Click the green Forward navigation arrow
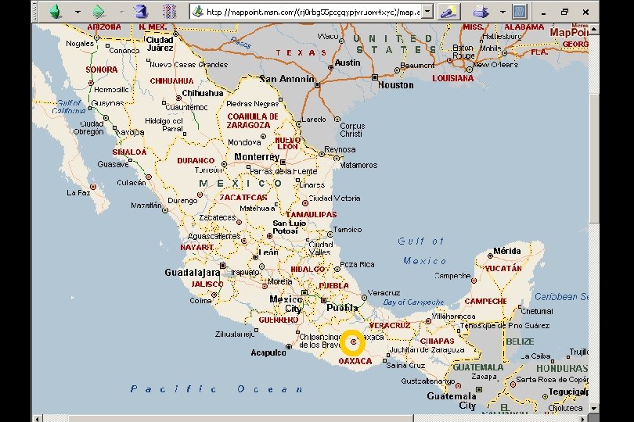The image size is (634, 422). point(99,11)
